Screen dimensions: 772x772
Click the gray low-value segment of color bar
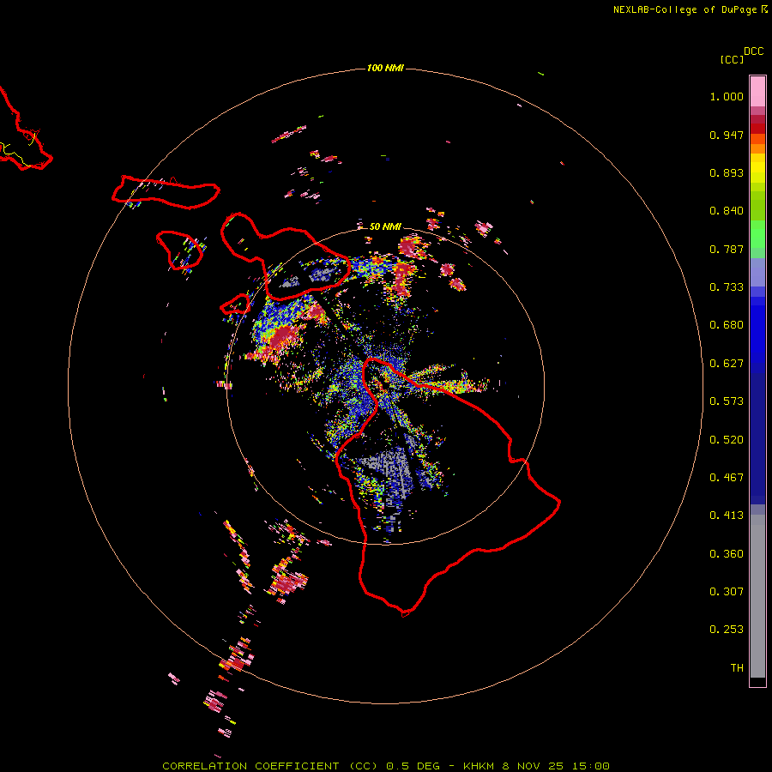point(757,596)
